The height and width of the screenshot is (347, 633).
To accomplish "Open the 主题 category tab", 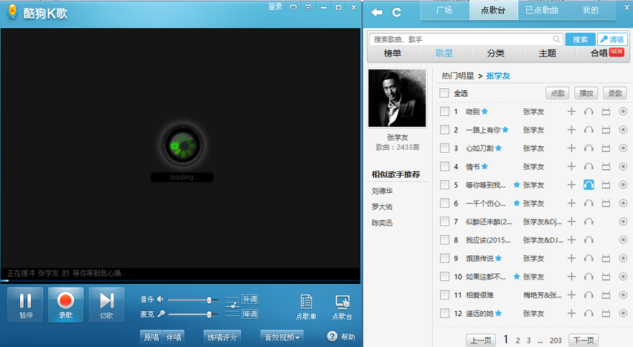I will [548, 53].
